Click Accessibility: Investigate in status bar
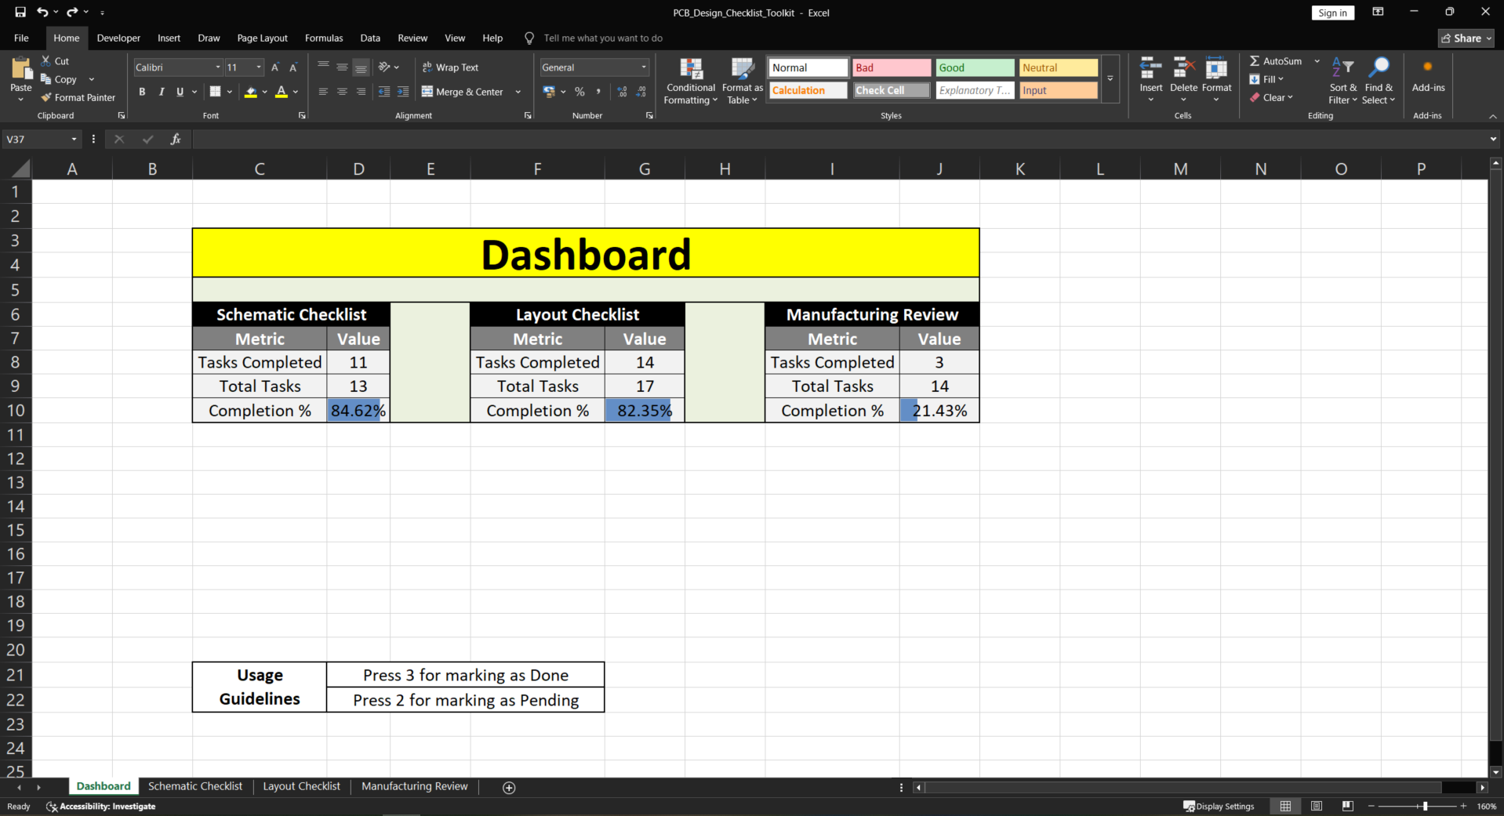The width and height of the screenshot is (1504, 816). 101,806
